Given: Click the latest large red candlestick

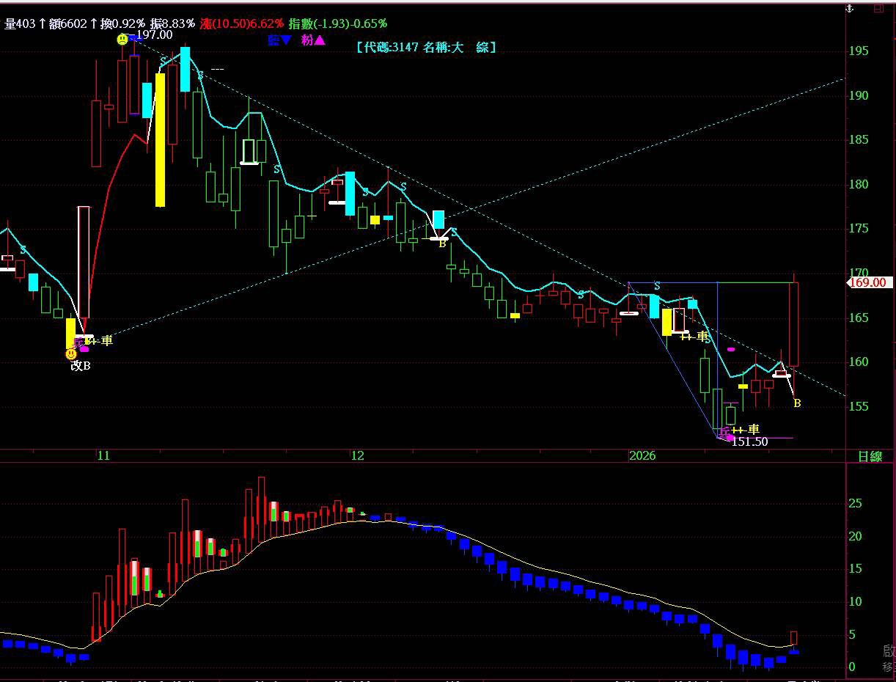Looking at the screenshot, I should (793, 324).
